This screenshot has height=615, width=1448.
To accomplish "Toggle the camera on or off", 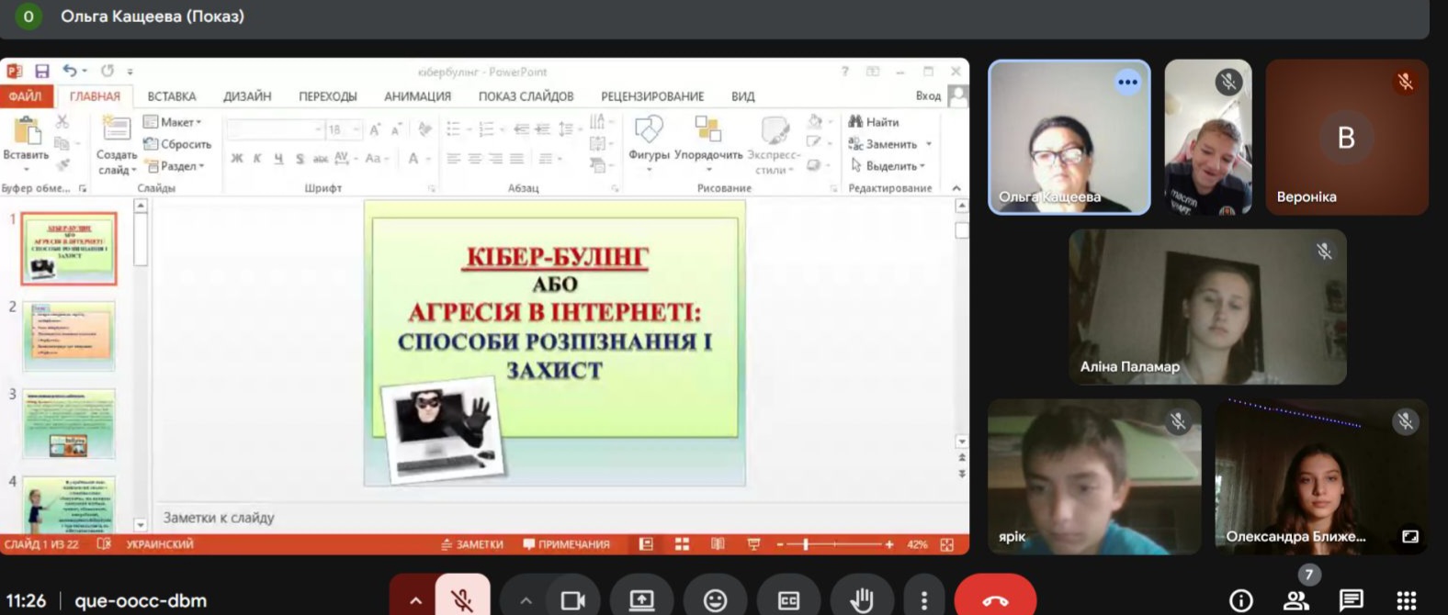I will tap(572, 600).
